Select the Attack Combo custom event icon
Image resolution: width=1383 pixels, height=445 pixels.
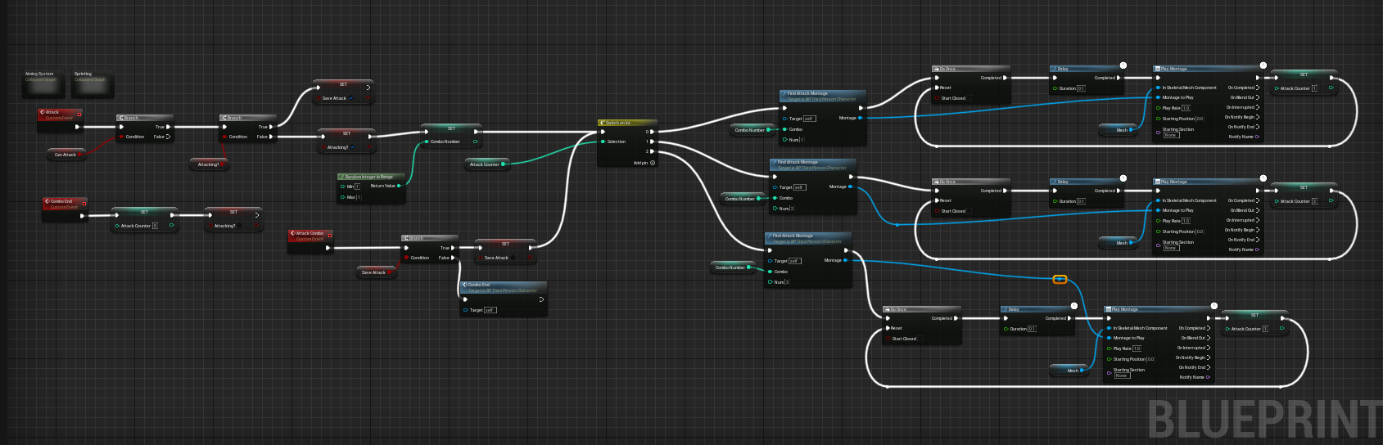[x=292, y=233]
